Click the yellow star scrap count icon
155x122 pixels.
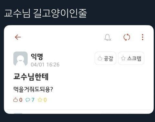pyautogui.click(x=40, y=100)
